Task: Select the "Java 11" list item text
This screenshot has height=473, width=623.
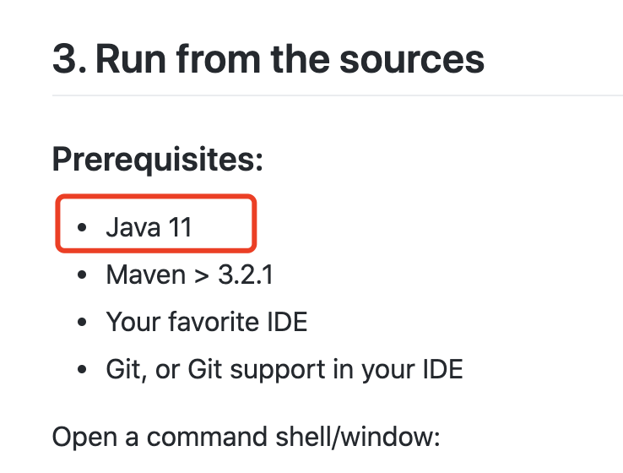Action: click(x=149, y=227)
